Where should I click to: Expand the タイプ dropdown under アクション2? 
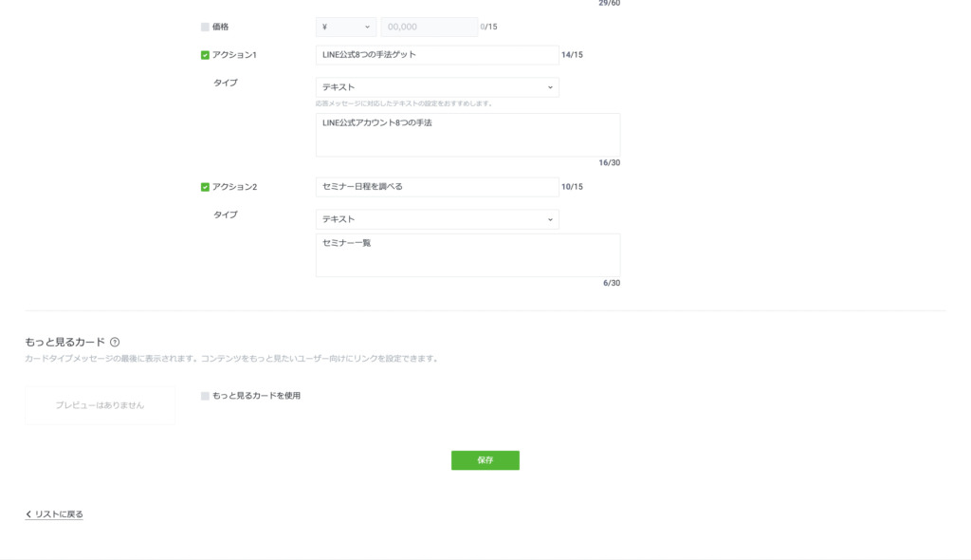[437, 219]
